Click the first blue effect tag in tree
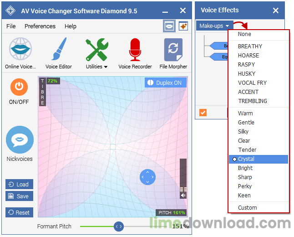Image resolution: width=294 pixels, height=237 pixels. click(x=218, y=46)
